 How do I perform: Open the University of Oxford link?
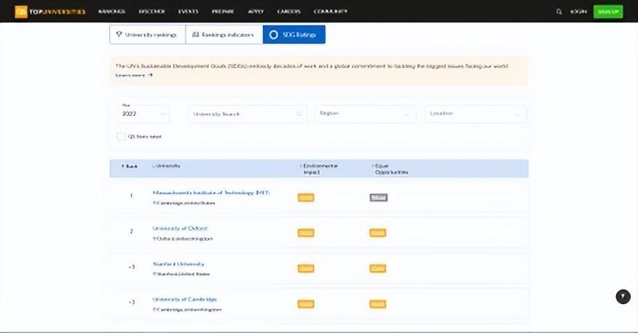point(179,228)
